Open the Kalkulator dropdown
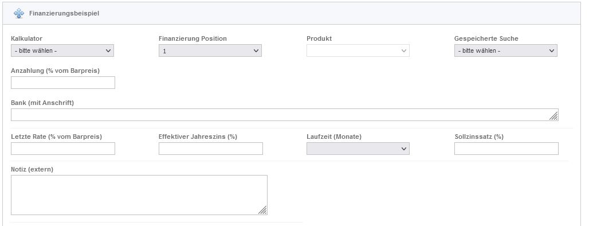This screenshot has width=589, height=226. pyautogui.click(x=62, y=51)
